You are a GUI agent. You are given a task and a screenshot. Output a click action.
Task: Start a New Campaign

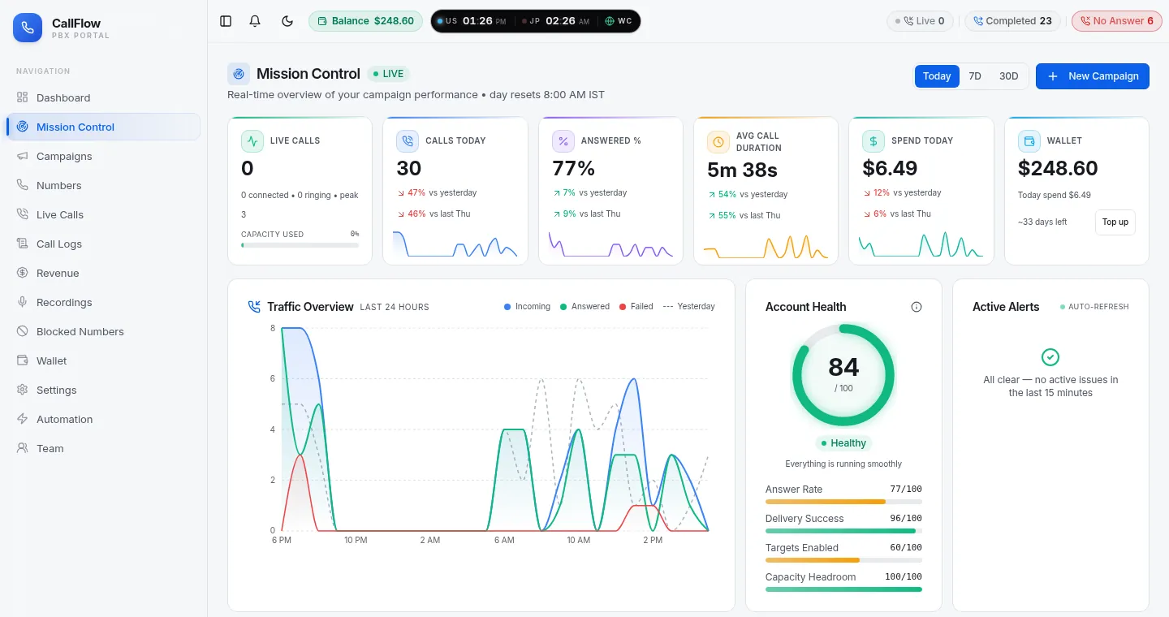click(x=1093, y=76)
